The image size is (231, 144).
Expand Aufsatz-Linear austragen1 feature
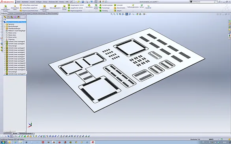coord(5,42)
